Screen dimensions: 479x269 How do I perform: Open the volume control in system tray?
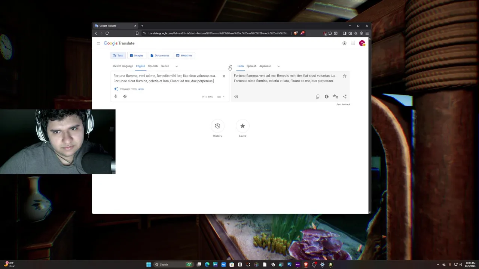pos(460,265)
